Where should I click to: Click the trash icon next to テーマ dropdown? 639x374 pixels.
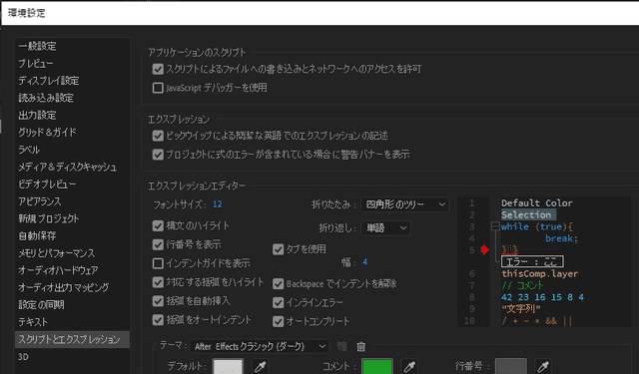point(361,346)
